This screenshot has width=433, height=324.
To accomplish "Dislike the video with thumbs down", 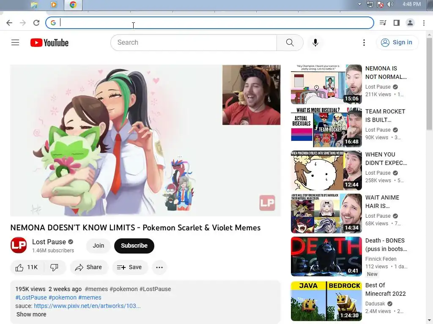I will tap(55, 267).
